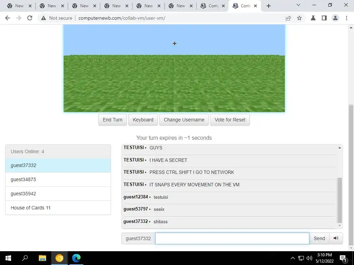The height and width of the screenshot is (265, 354).
Task: Open the on-screen Keyboard button
Action: [143, 120]
